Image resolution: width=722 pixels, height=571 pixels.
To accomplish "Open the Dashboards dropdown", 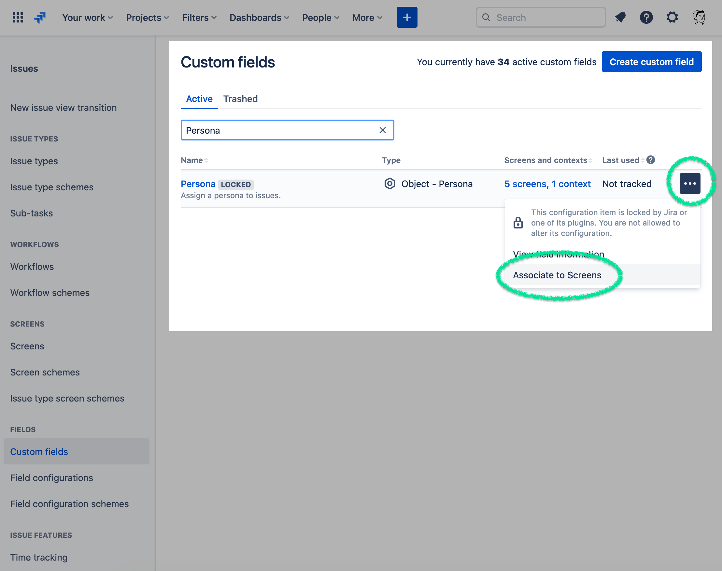I will click(x=259, y=18).
